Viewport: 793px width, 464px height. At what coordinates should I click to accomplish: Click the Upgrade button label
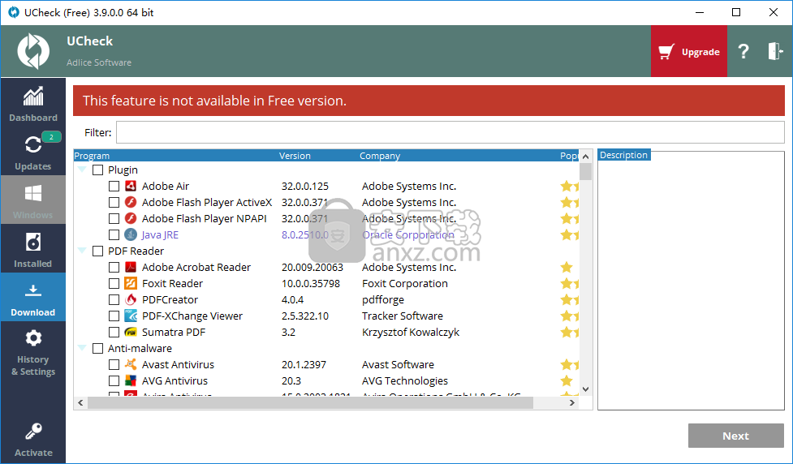[700, 52]
